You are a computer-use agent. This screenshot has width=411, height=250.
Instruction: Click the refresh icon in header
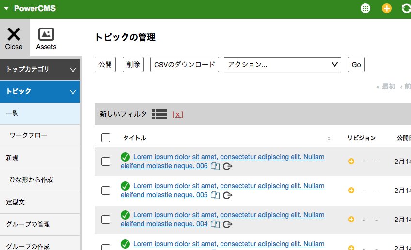pyautogui.click(x=406, y=8)
